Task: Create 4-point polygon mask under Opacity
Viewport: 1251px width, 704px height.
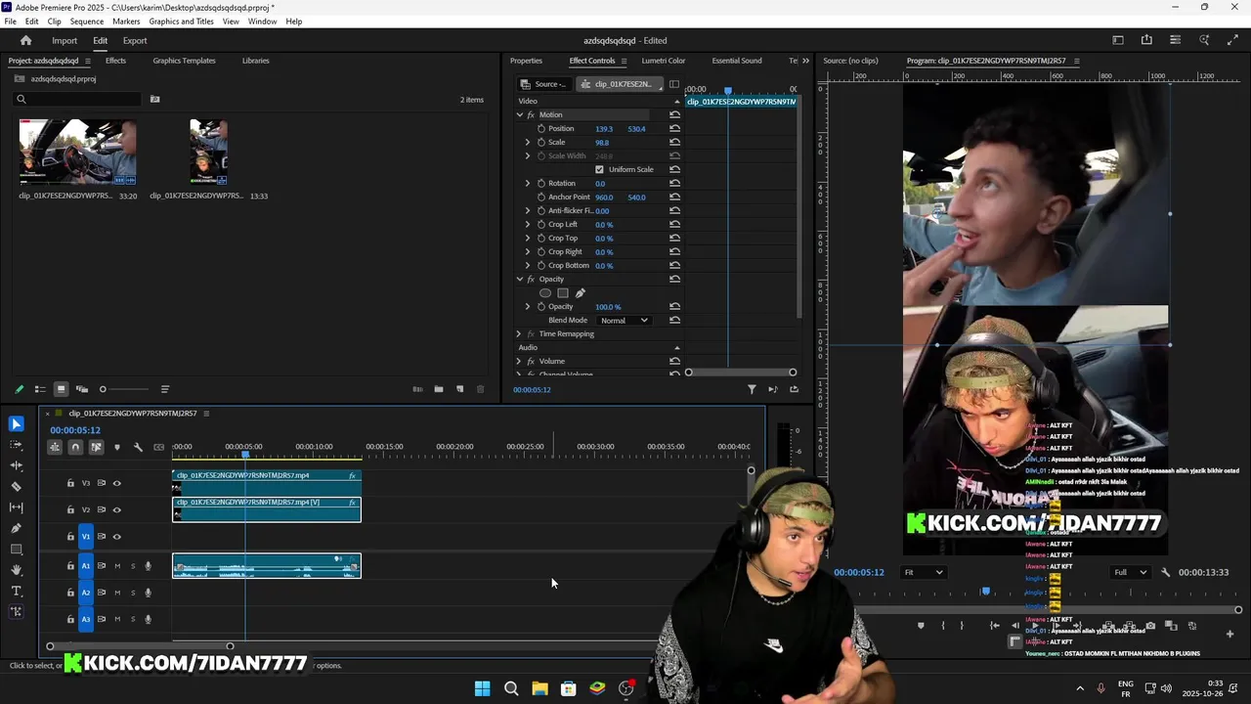Action: 563,293
